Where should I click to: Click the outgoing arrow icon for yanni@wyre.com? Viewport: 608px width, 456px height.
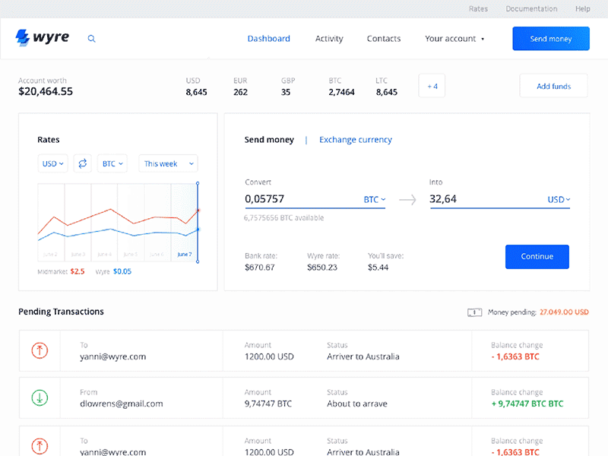coord(40,350)
